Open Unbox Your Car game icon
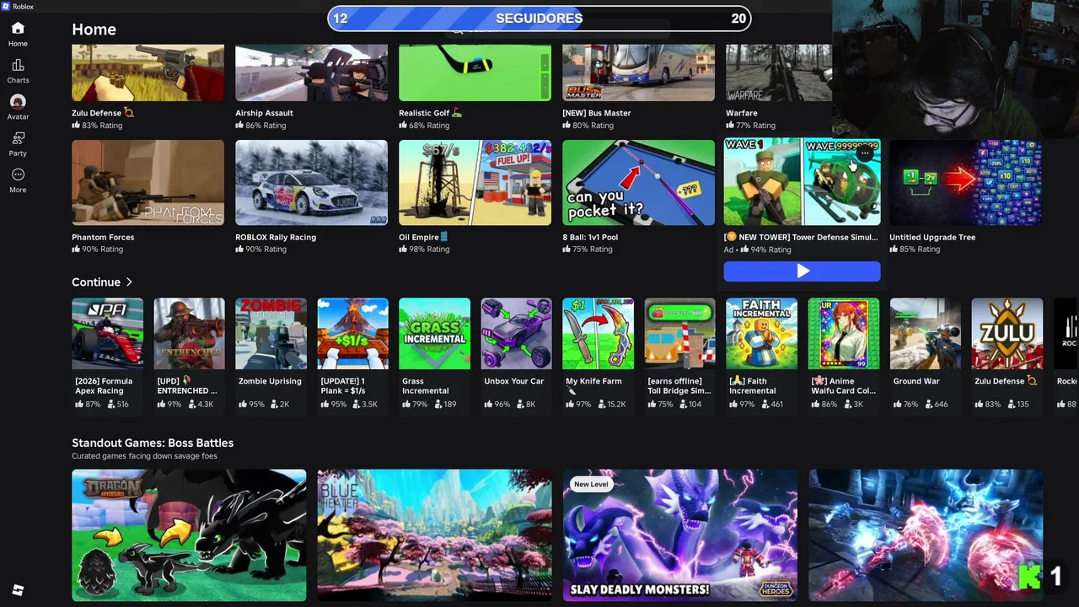 click(516, 333)
